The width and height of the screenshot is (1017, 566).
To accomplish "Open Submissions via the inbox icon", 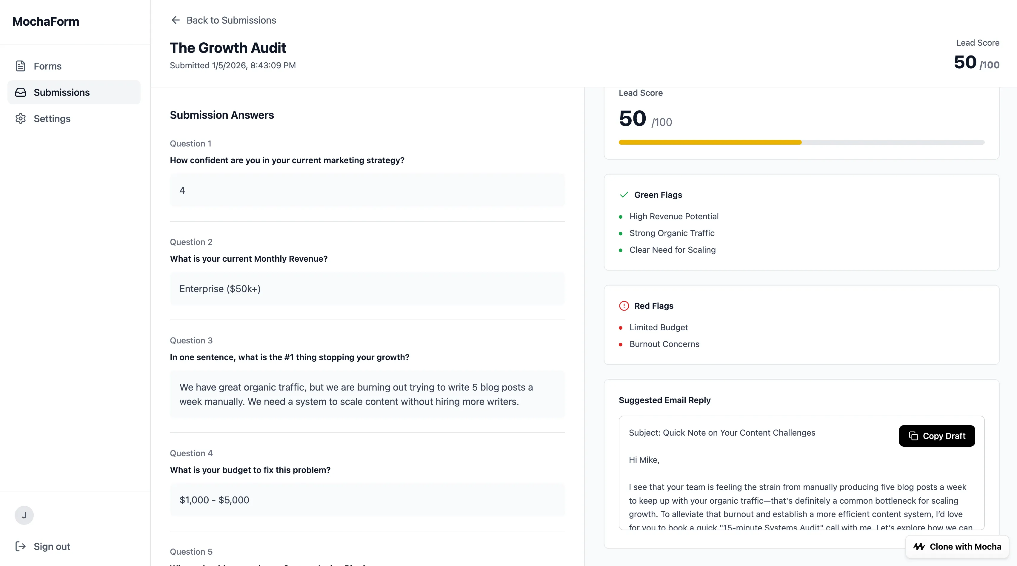I will pos(20,92).
